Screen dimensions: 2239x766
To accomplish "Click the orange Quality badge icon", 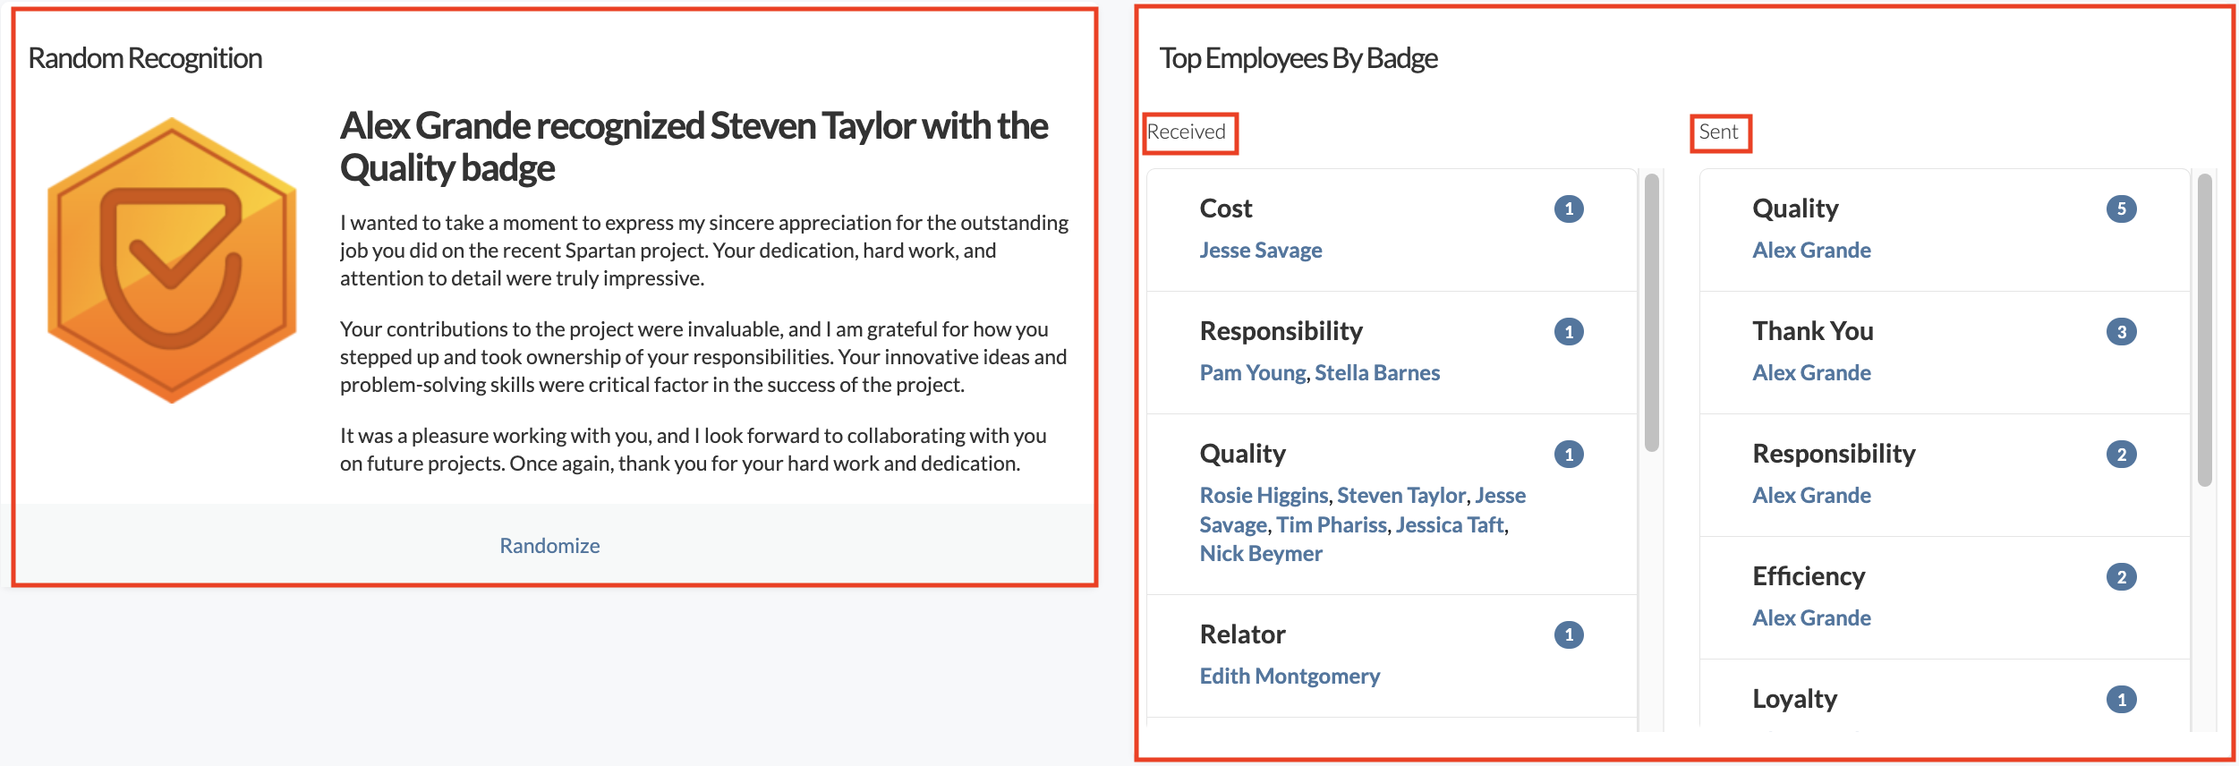I will coord(172,260).
